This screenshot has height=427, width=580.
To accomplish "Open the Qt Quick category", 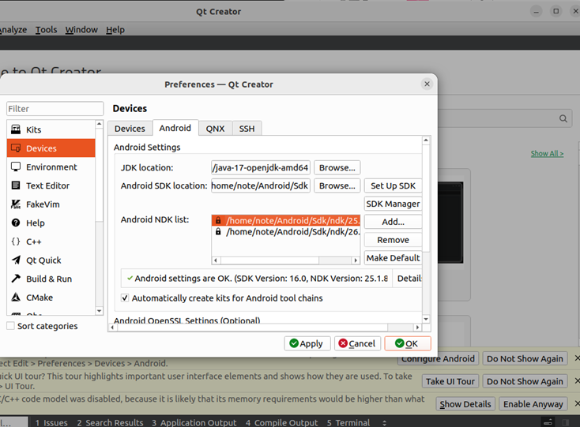I will tap(51, 260).
